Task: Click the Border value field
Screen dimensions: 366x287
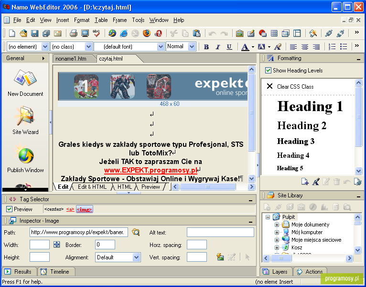Action: pos(105,245)
